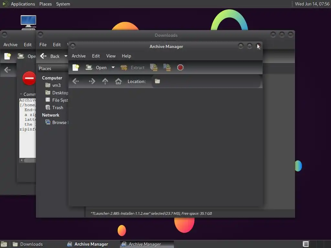The image size is (331, 248).
Task: Click the Open button in front Archive Manager
Action: (96, 67)
